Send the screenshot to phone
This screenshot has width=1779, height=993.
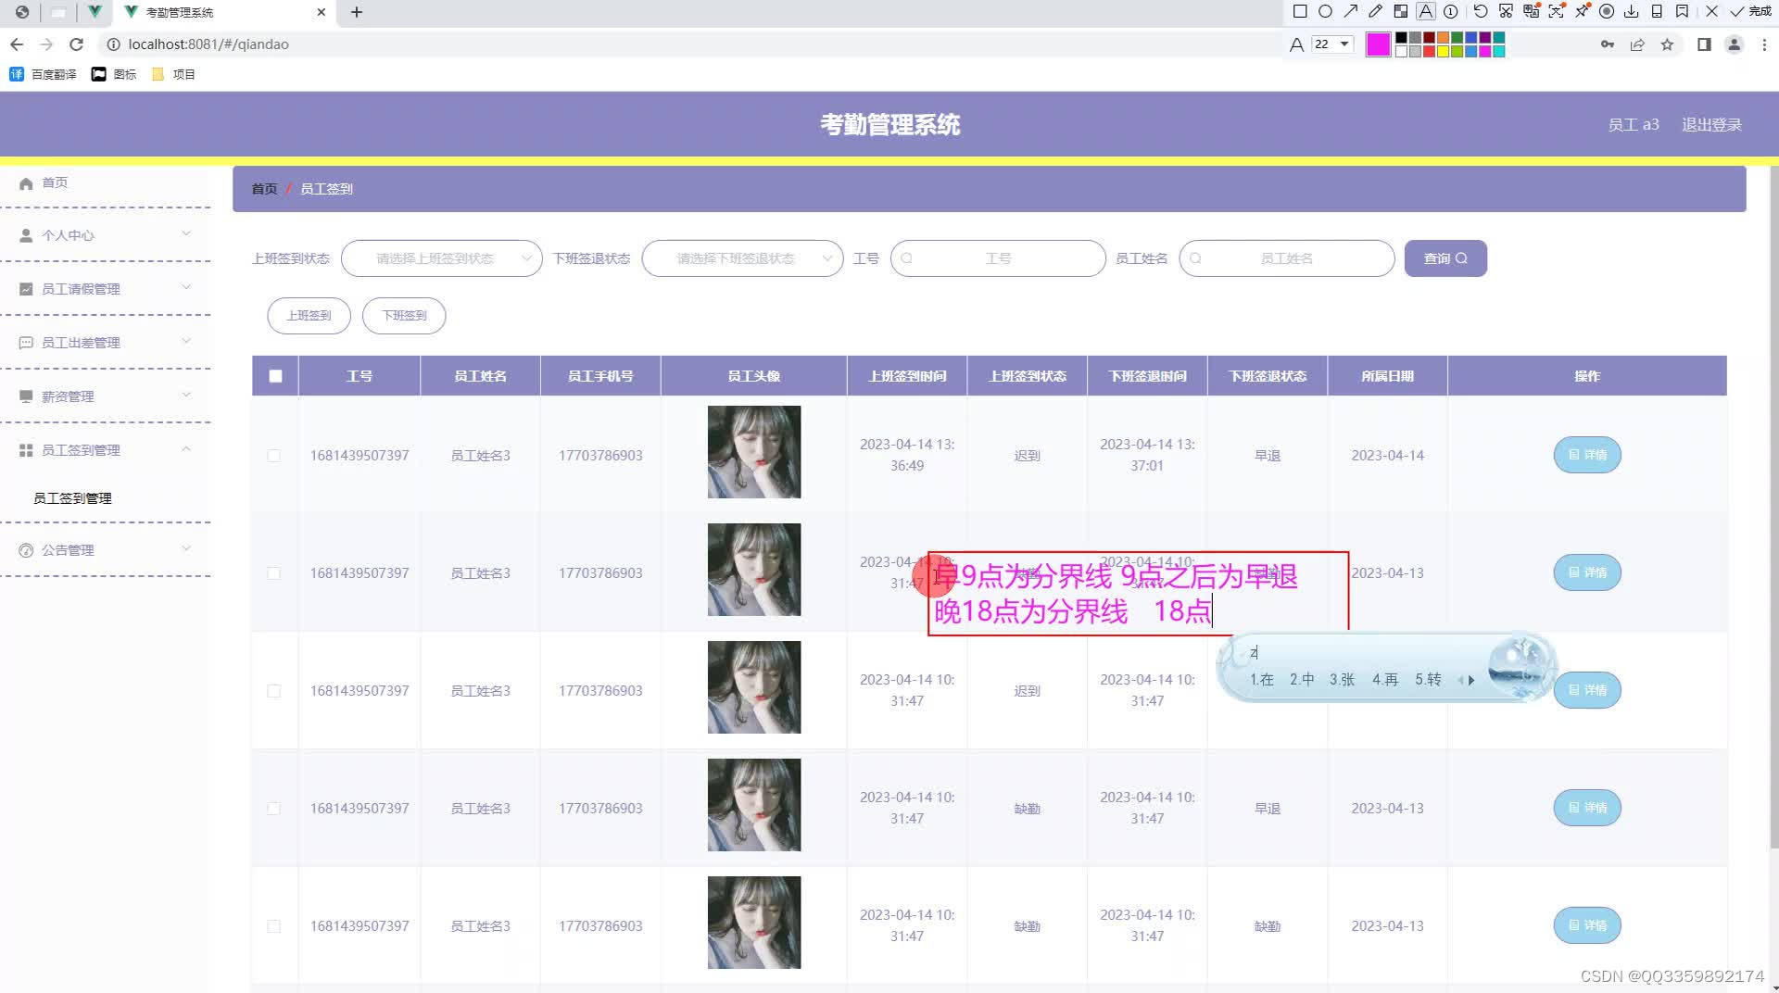pos(1657,12)
